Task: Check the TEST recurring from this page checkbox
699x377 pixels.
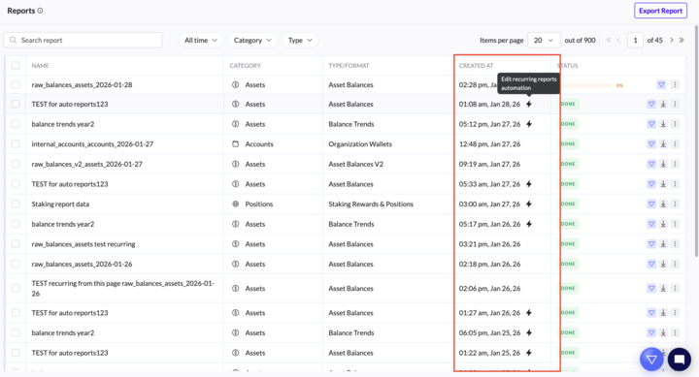Action: click(16, 289)
